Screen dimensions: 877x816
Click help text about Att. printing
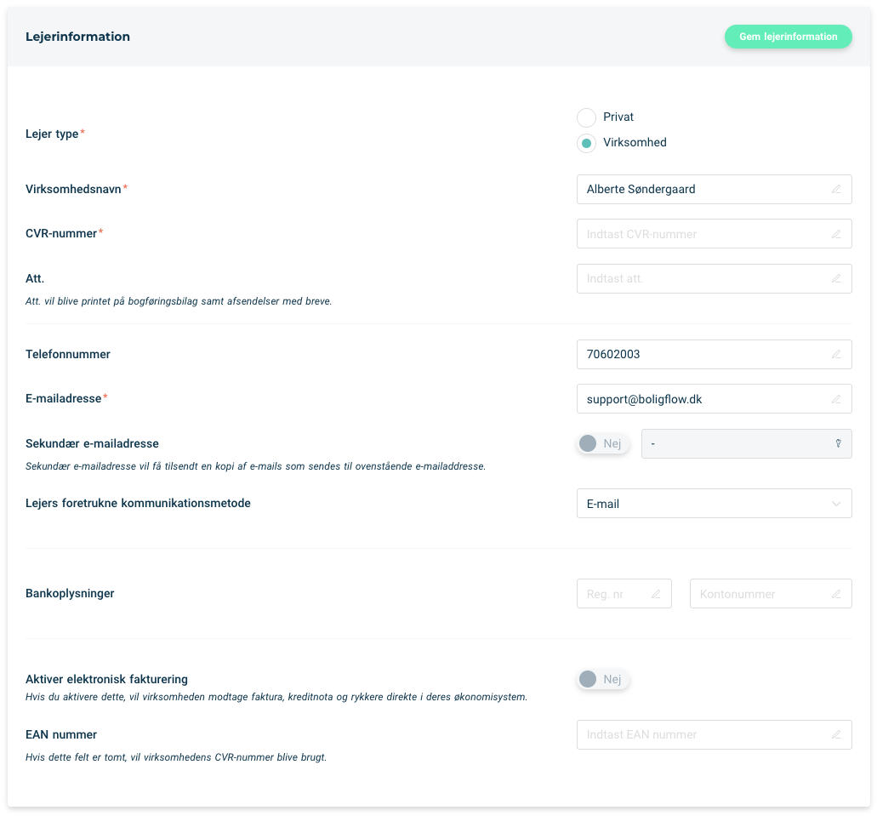pos(179,302)
